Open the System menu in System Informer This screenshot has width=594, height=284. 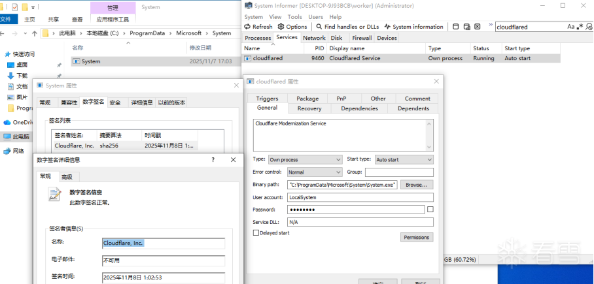253,17
